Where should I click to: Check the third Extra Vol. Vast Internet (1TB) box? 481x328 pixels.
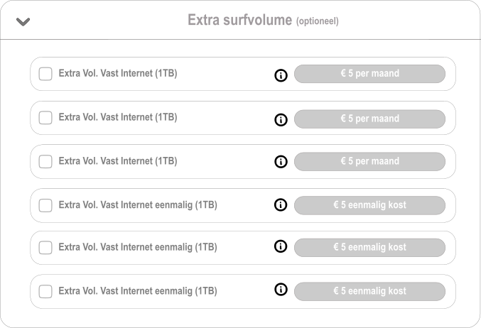click(x=45, y=162)
